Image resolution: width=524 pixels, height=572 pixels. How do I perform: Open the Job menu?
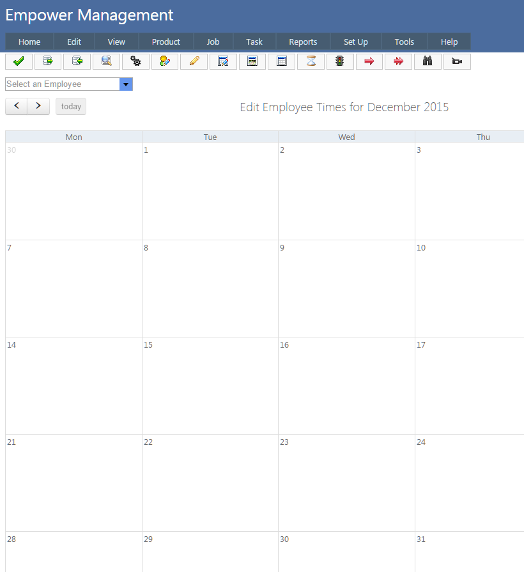pyautogui.click(x=213, y=42)
